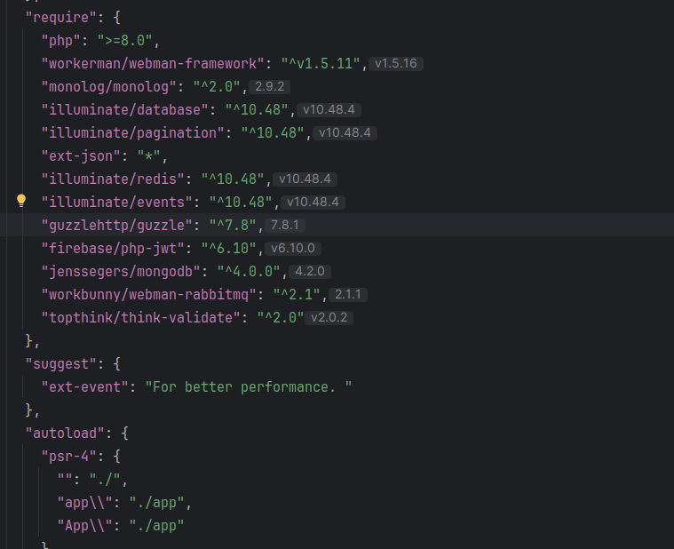The image size is (674, 549).
Task: Click "illuminate/pagination" package name
Action: tap(133, 133)
